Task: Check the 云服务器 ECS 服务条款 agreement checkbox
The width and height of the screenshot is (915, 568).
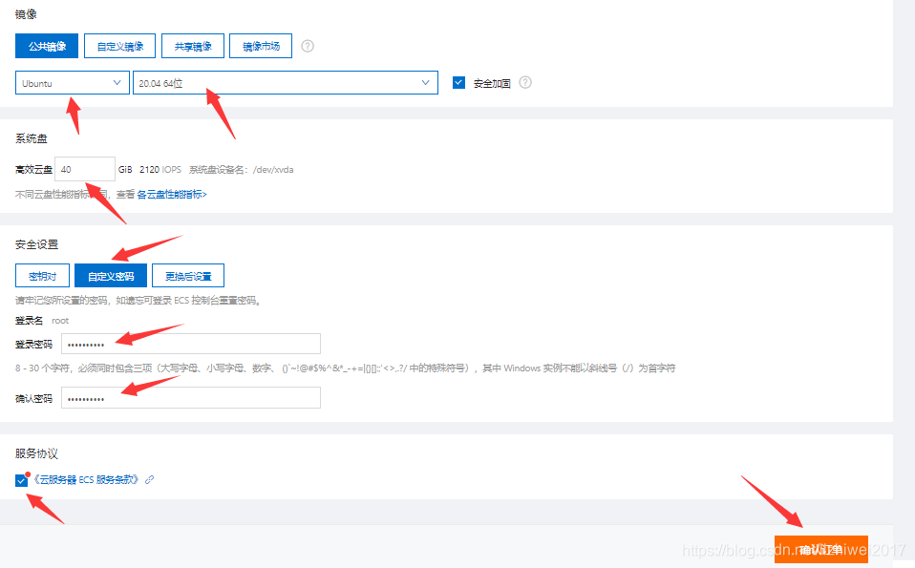Action: coord(21,480)
